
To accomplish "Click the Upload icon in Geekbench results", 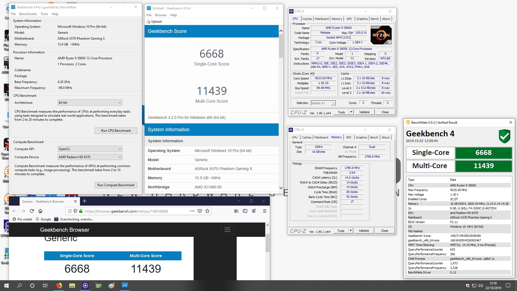I will (148, 22).
